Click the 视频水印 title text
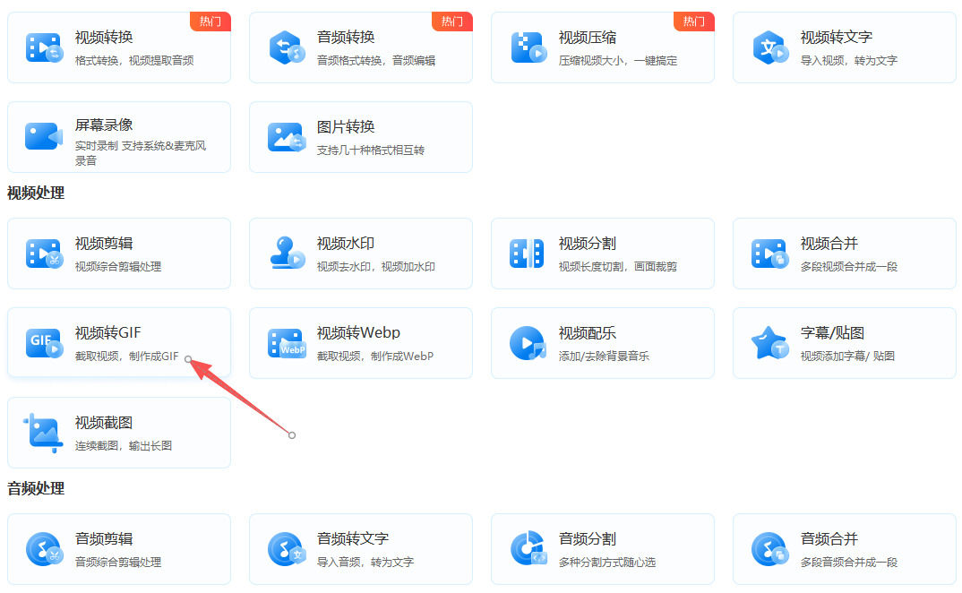The height and width of the screenshot is (593, 962). [346, 244]
